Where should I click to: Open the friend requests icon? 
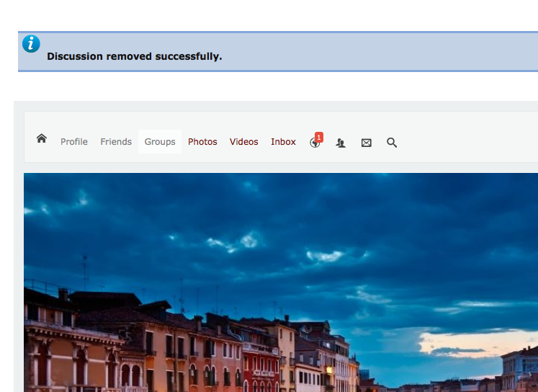341,143
